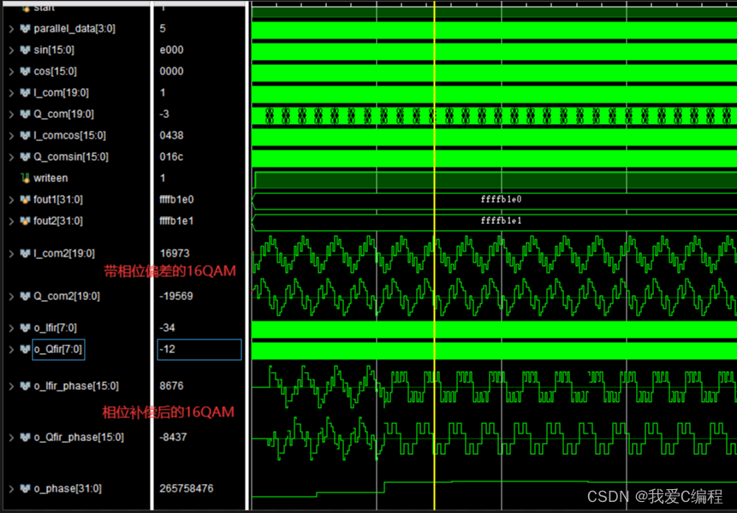Click the bus icon next to sin[15:0]
This screenshot has width=737, height=513.
click(25, 50)
